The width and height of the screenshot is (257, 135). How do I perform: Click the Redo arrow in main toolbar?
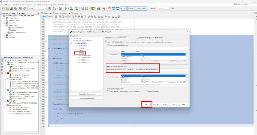tap(25, 8)
